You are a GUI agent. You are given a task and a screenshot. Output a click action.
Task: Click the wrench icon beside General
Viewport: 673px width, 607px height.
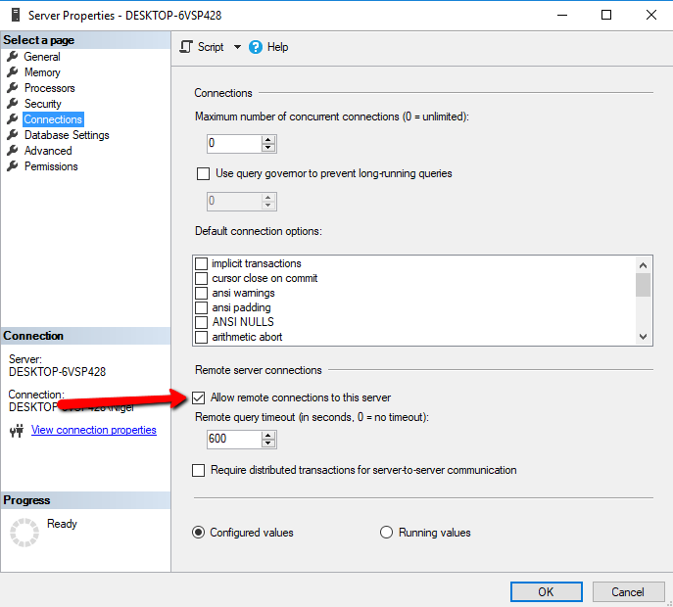tap(13, 57)
